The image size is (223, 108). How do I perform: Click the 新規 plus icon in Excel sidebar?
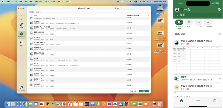click(x=22, y=25)
